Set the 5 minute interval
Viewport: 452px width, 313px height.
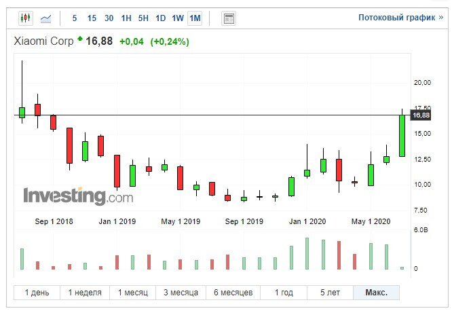(x=75, y=18)
